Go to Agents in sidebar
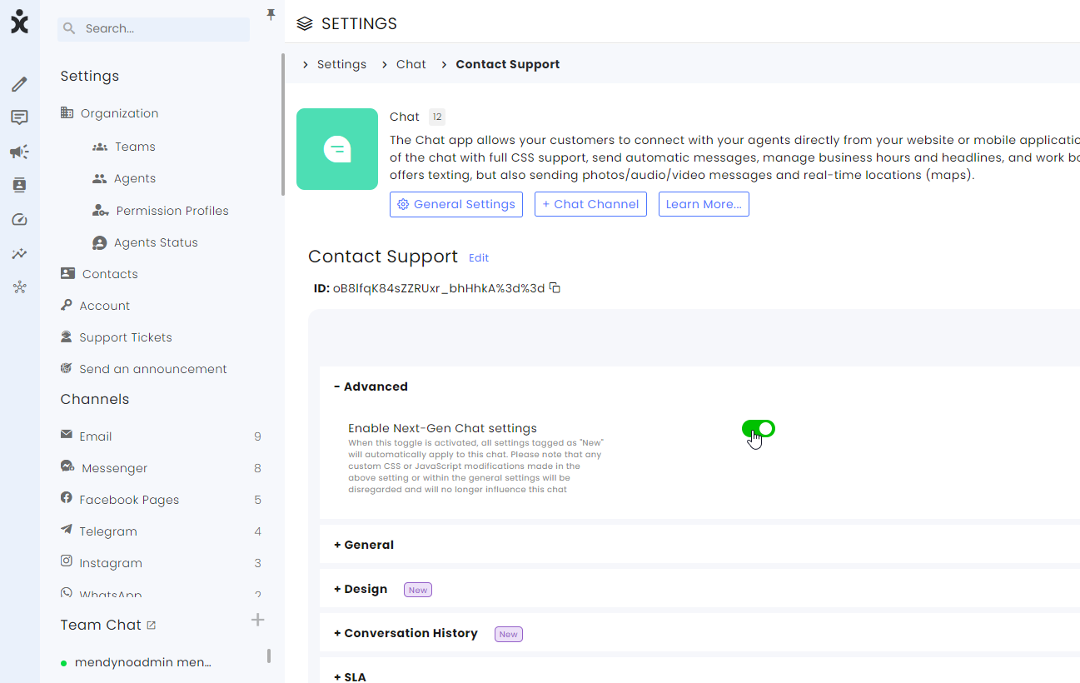 click(x=123, y=178)
